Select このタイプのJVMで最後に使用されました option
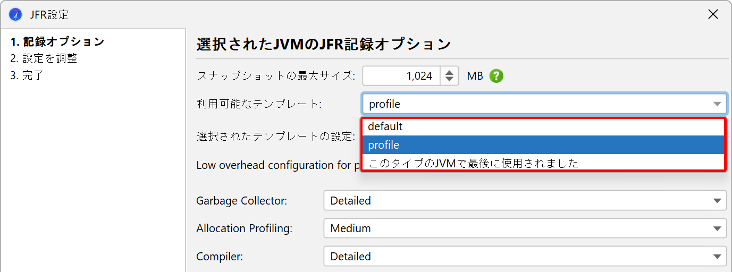This screenshot has width=732, height=272. [543, 163]
